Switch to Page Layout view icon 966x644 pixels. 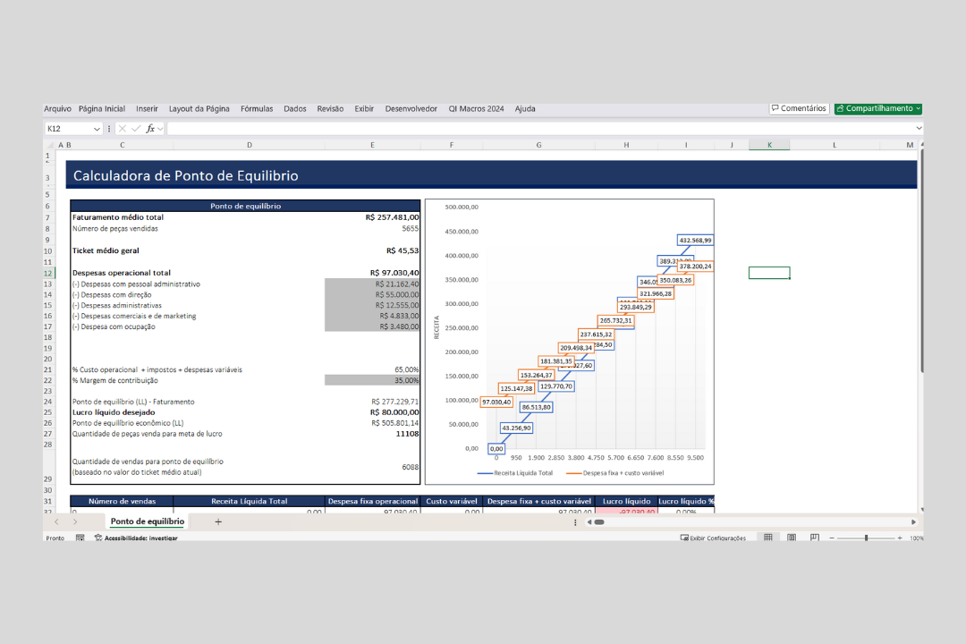(x=792, y=538)
